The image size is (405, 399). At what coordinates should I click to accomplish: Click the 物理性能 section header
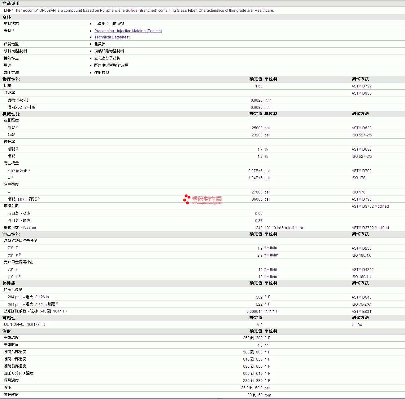[x=11, y=79]
